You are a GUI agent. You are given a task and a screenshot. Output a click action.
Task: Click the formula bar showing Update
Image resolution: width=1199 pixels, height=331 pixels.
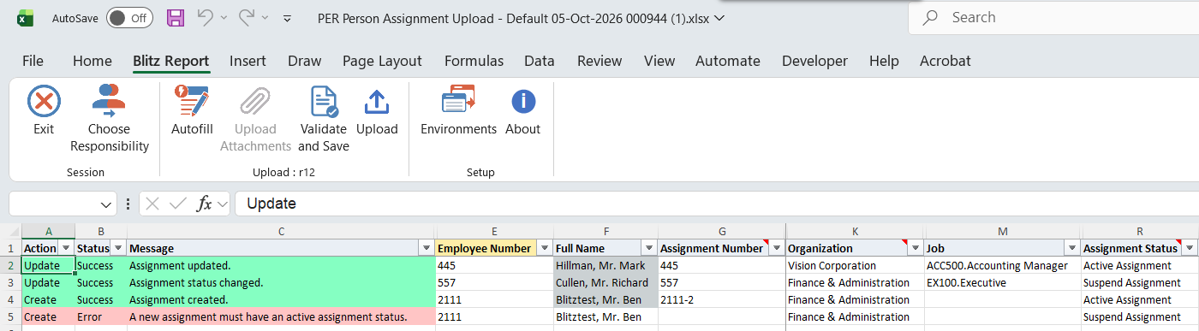click(x=717, y=204)
